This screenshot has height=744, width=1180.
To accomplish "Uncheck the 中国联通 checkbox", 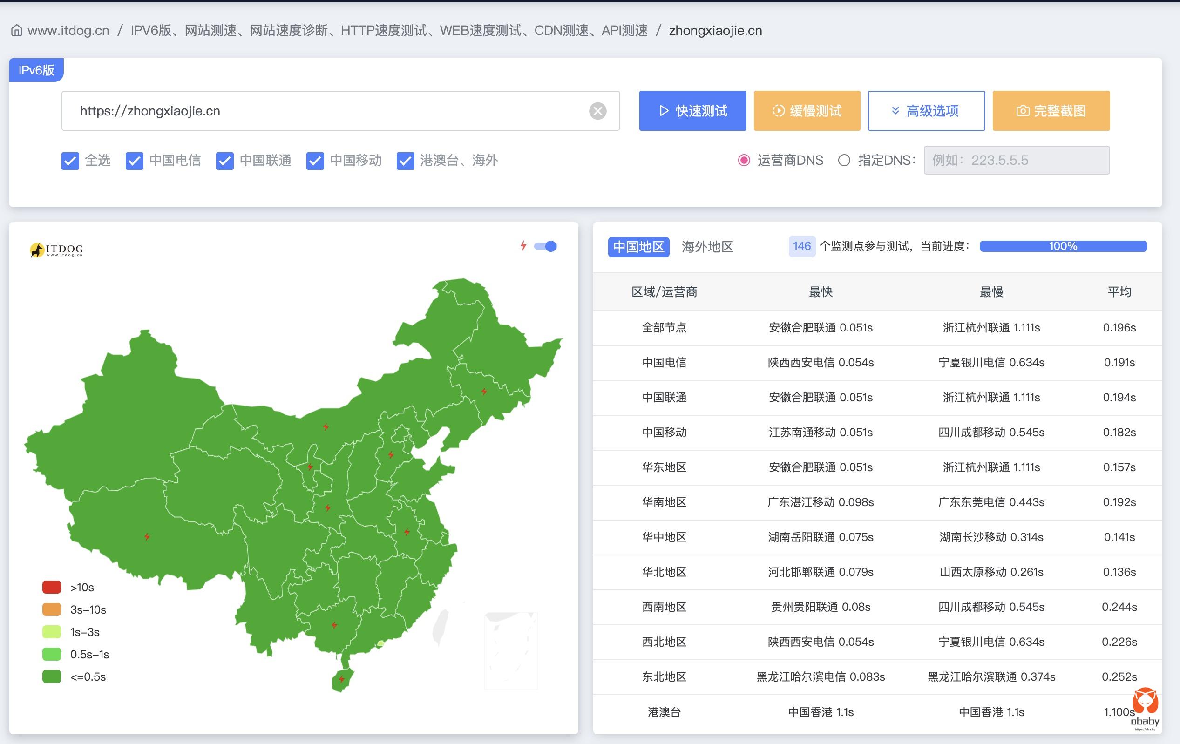I will click(x=224, y=161).
